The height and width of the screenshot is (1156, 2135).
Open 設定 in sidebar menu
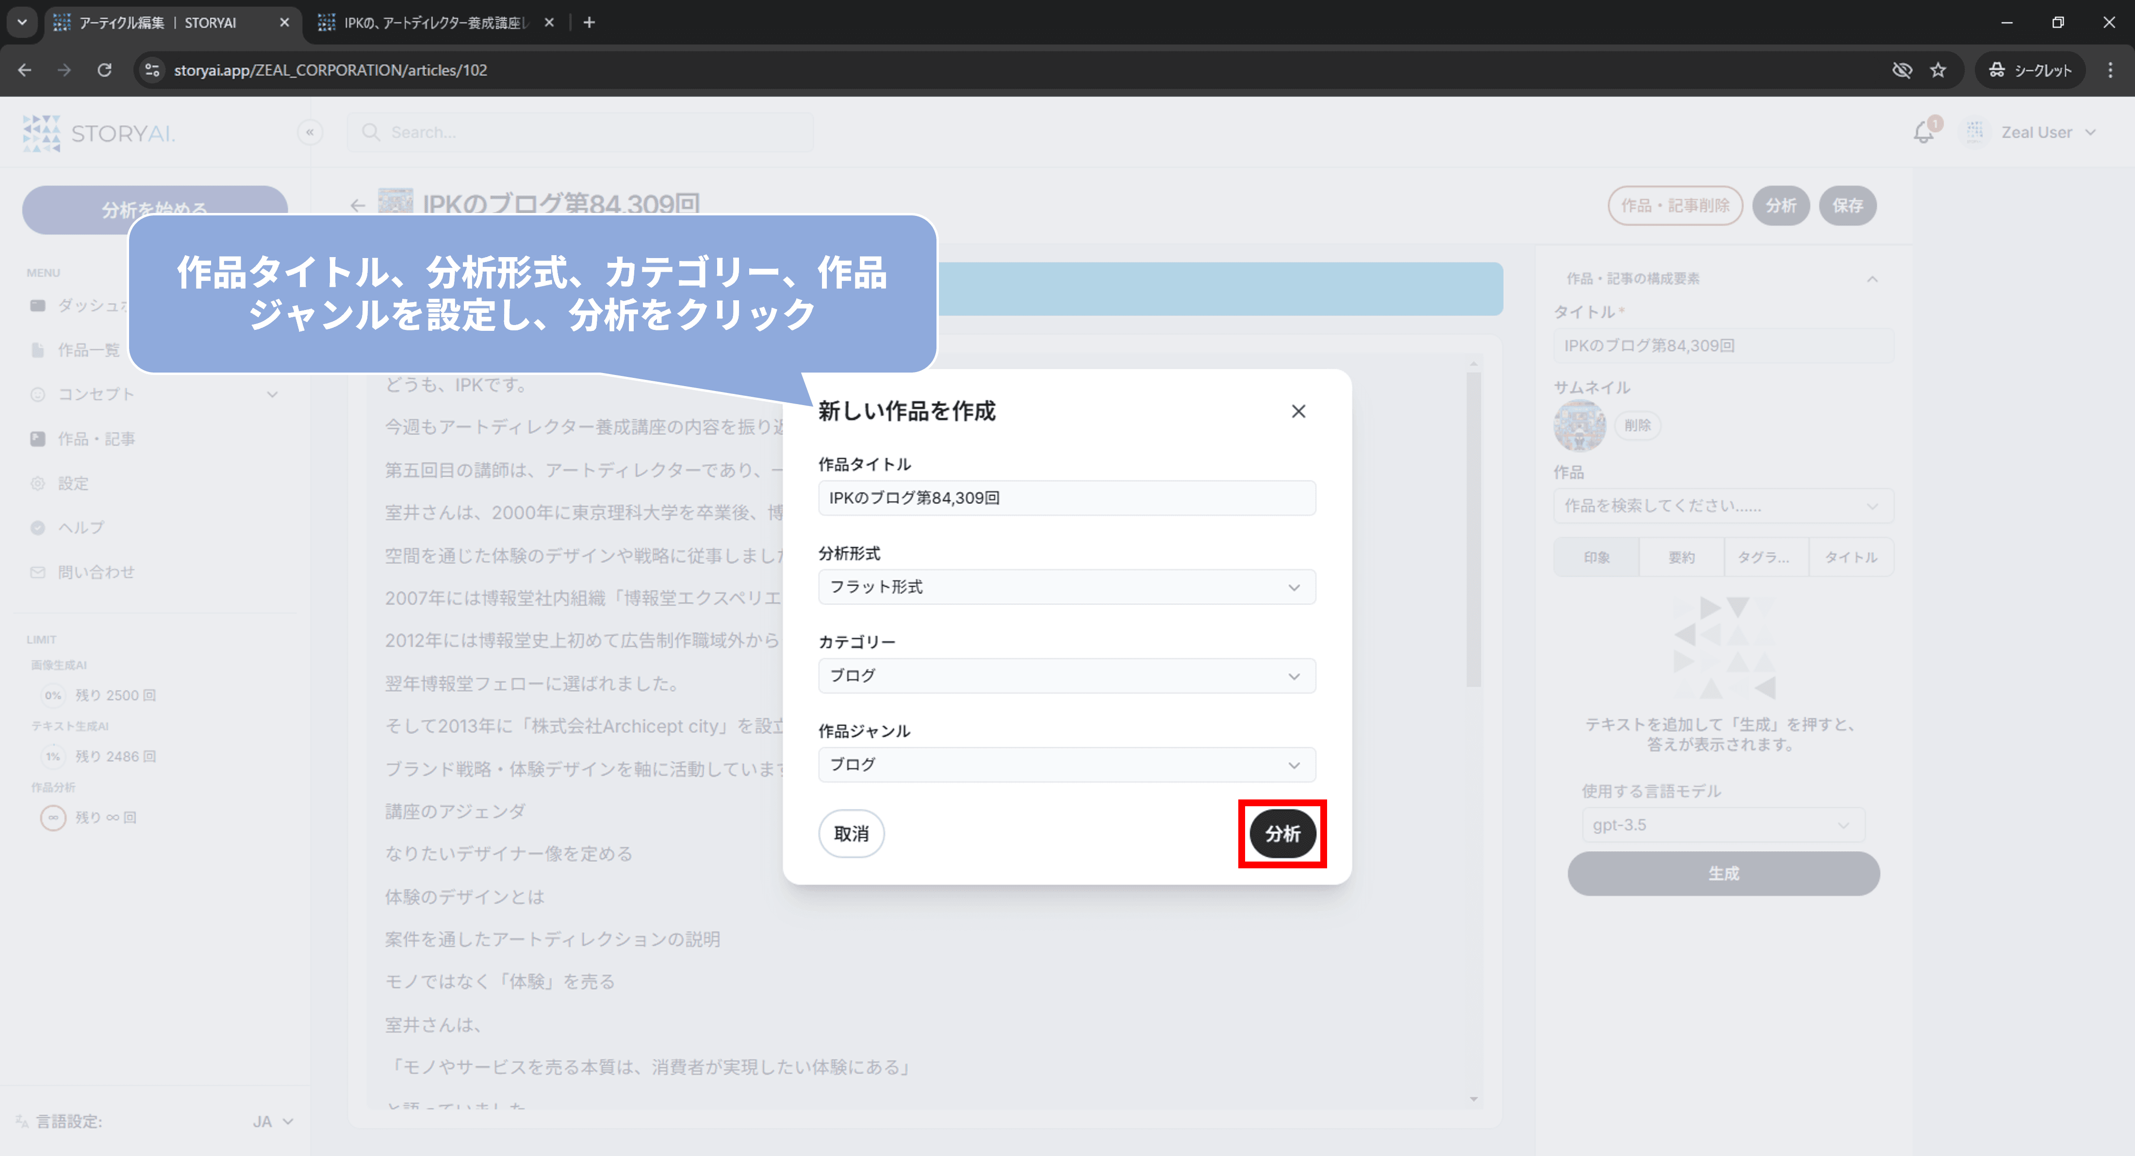73,483
